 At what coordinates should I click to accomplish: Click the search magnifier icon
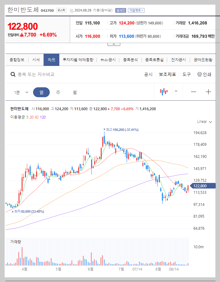click(13, 74)
